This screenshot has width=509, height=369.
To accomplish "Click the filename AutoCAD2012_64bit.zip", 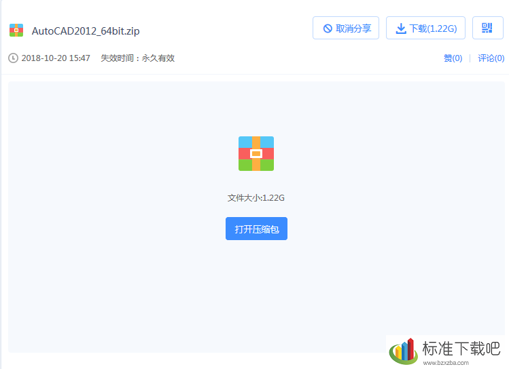I will (86, 31).
